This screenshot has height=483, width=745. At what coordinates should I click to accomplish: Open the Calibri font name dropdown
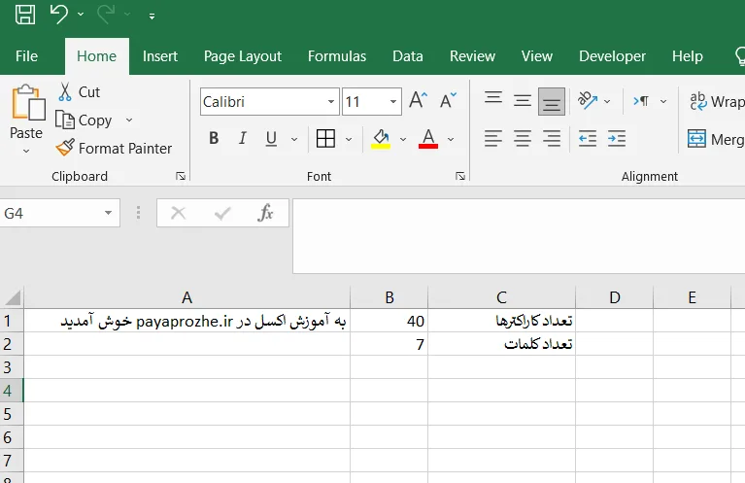point(330,102)
